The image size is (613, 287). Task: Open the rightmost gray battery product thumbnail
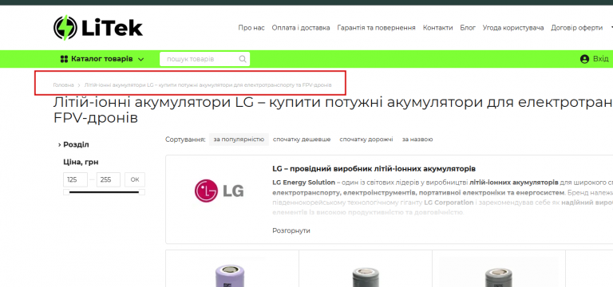pos(498,277)
